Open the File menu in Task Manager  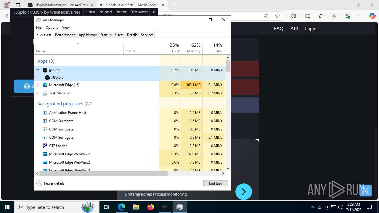[x=39, y=28]
